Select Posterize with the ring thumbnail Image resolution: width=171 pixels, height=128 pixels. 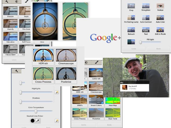66,75
